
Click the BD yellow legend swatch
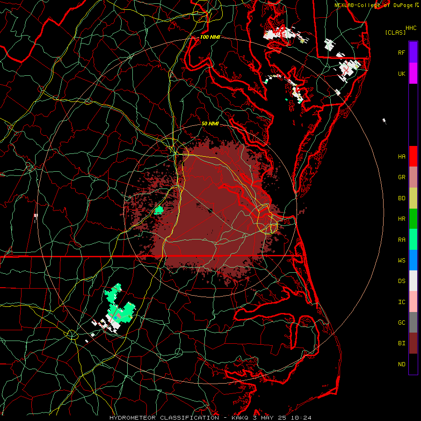click(413, 198)
